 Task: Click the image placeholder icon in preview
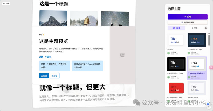pyautogui.click(x=122, y=55)
